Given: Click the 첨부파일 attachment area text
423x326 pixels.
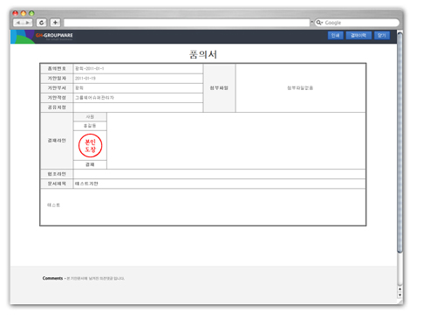Looking at the screenshot, I should (300, 87).
